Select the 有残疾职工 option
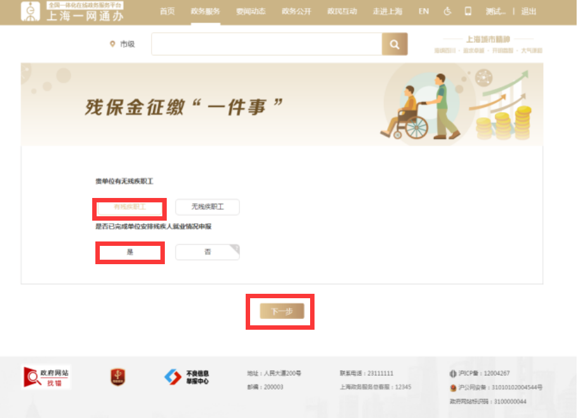This screenshot has width=588, height=418. click(129, 207)
